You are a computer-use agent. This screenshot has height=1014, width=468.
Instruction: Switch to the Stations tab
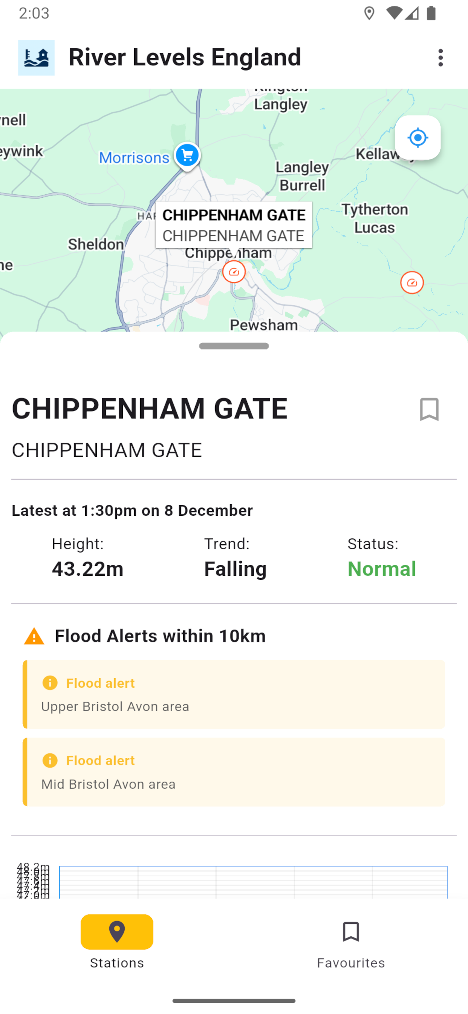point(117,942)
